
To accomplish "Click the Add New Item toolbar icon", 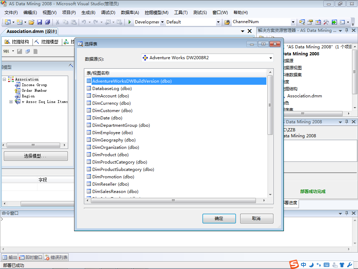I will pos(20,22).
